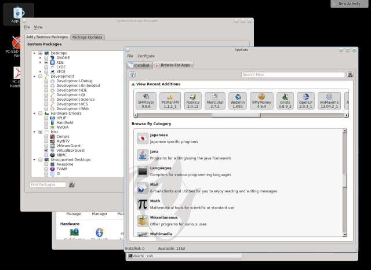Uncheck the VirtualBoxGuest package
371x270 pixels.
(46, 151)
